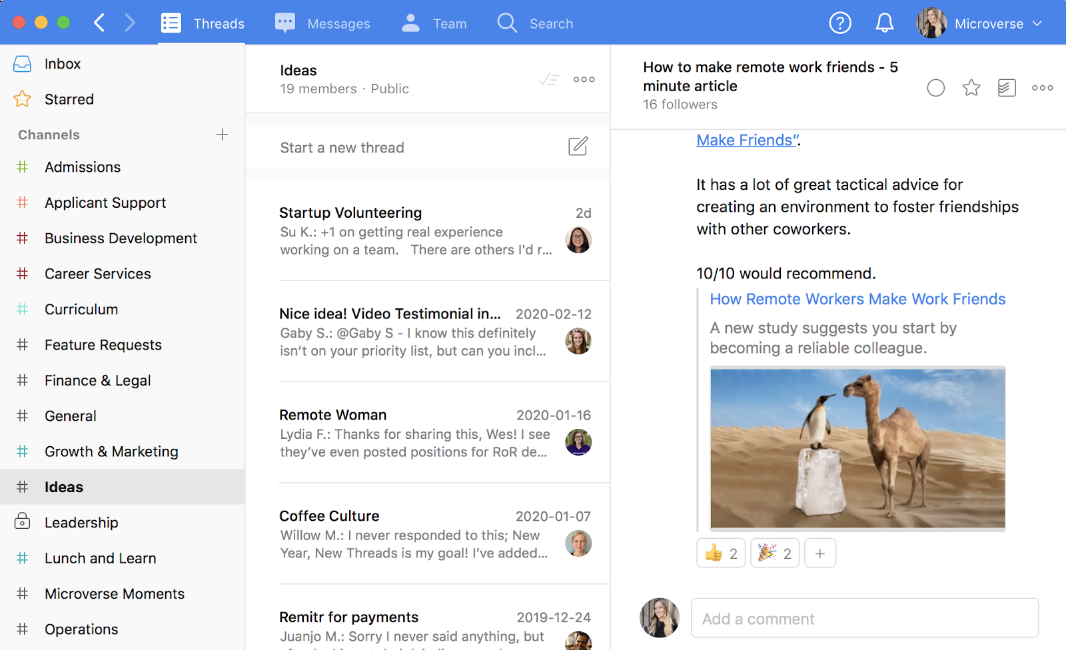Click the note checklist icon in thread header

[x=1007, y=88]
